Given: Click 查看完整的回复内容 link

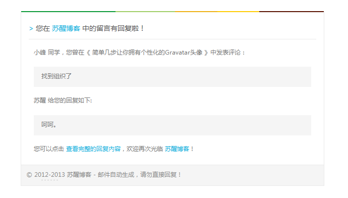Looking at the screenshot, I should coord(93,149).
